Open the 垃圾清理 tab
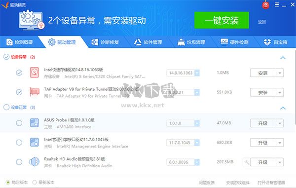296x188 pixels. coord(191,42)
